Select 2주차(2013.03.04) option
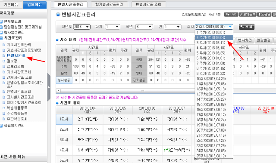Viewport: 276px width, 163px height. [214, 37]
